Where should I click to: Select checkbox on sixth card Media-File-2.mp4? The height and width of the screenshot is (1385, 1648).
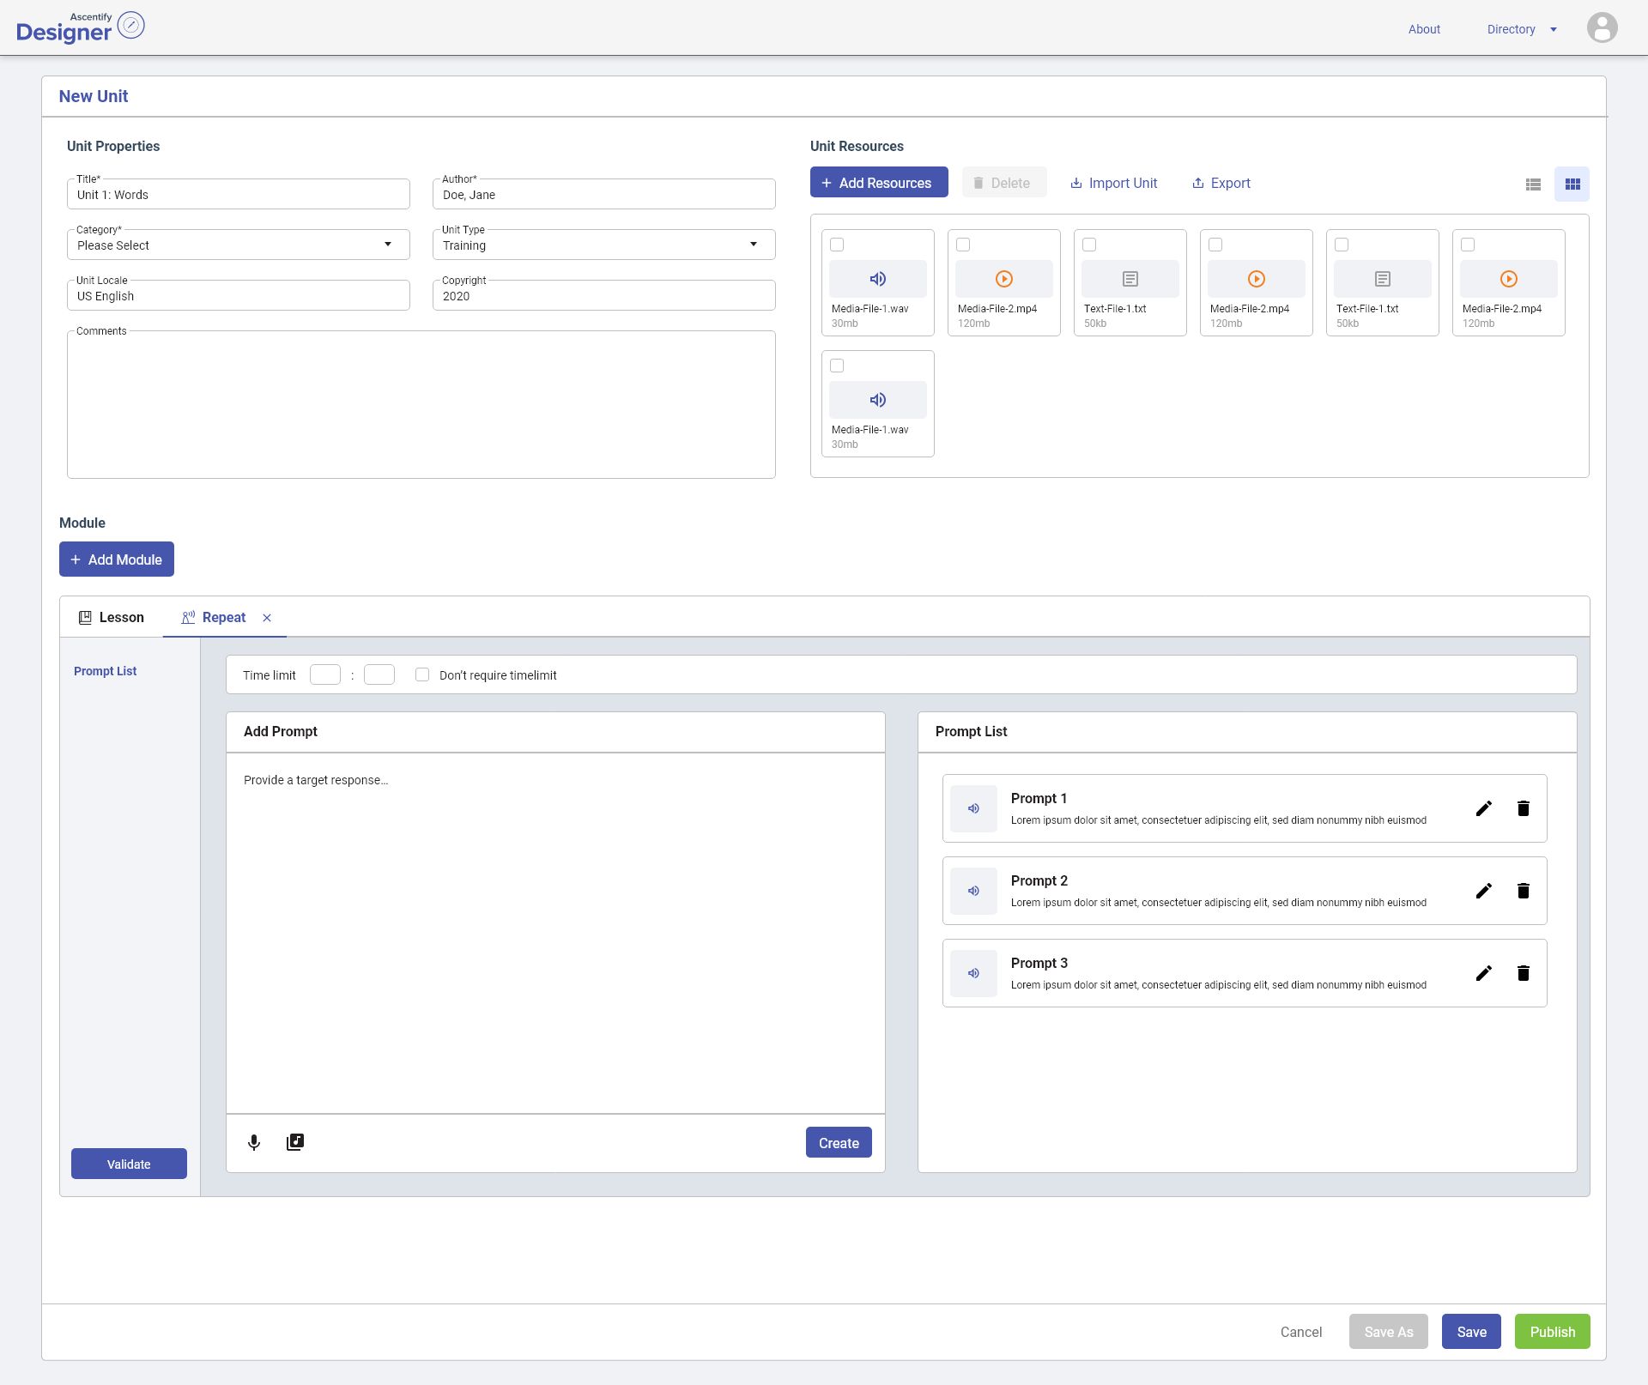click(1468, 245)
